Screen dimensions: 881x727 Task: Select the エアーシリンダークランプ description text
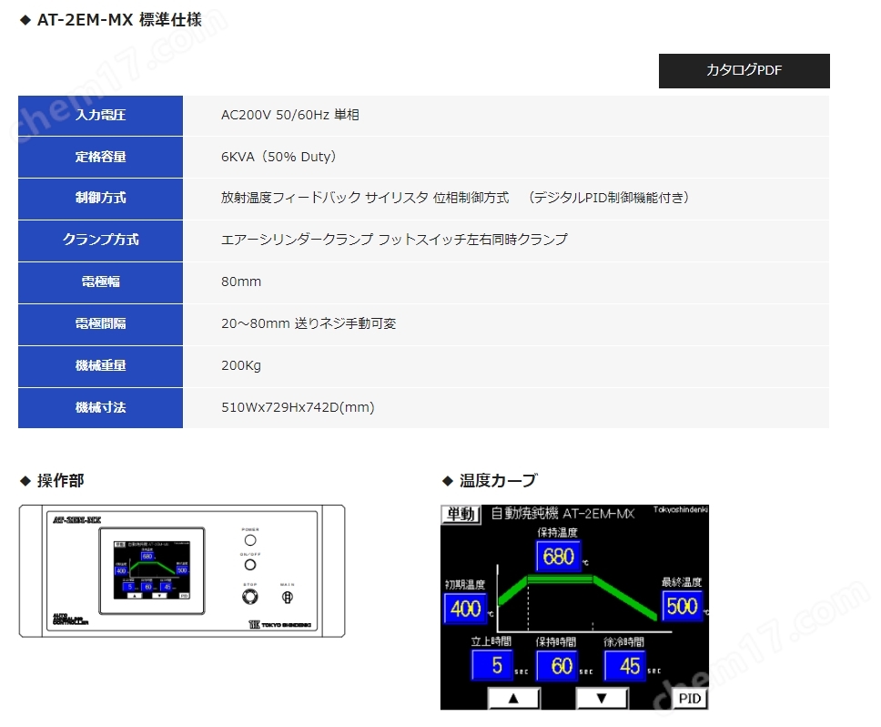click(394, 240)
